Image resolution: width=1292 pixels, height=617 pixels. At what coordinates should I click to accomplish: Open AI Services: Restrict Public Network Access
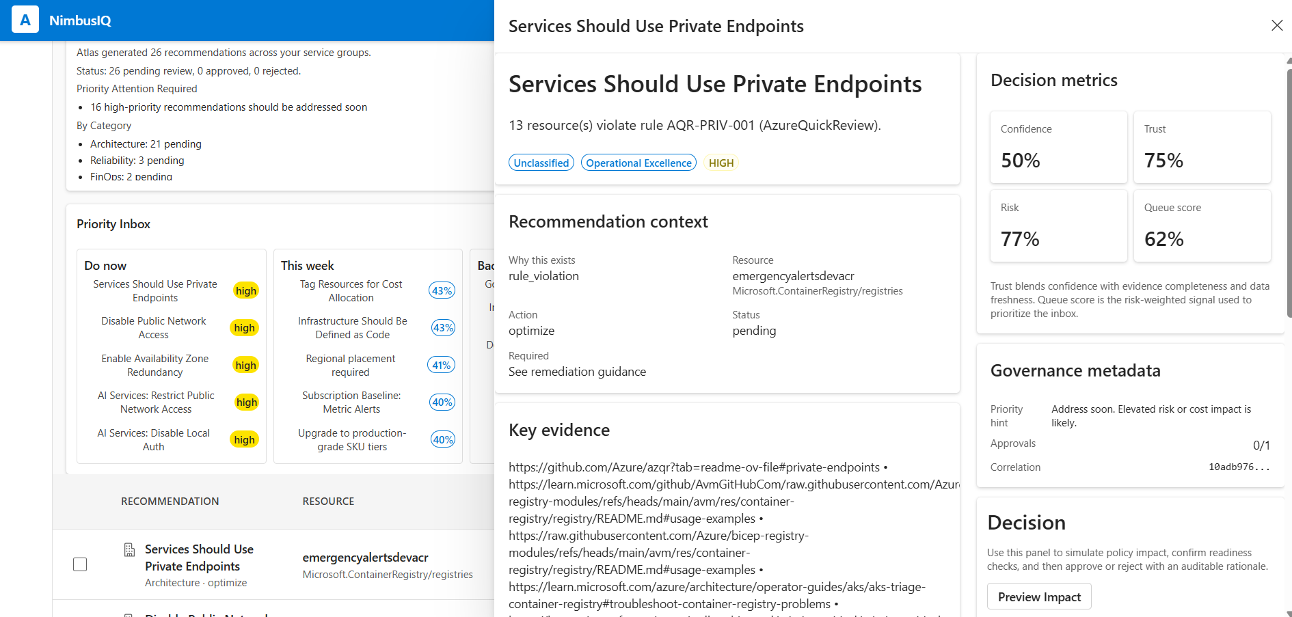click(156, 402)
